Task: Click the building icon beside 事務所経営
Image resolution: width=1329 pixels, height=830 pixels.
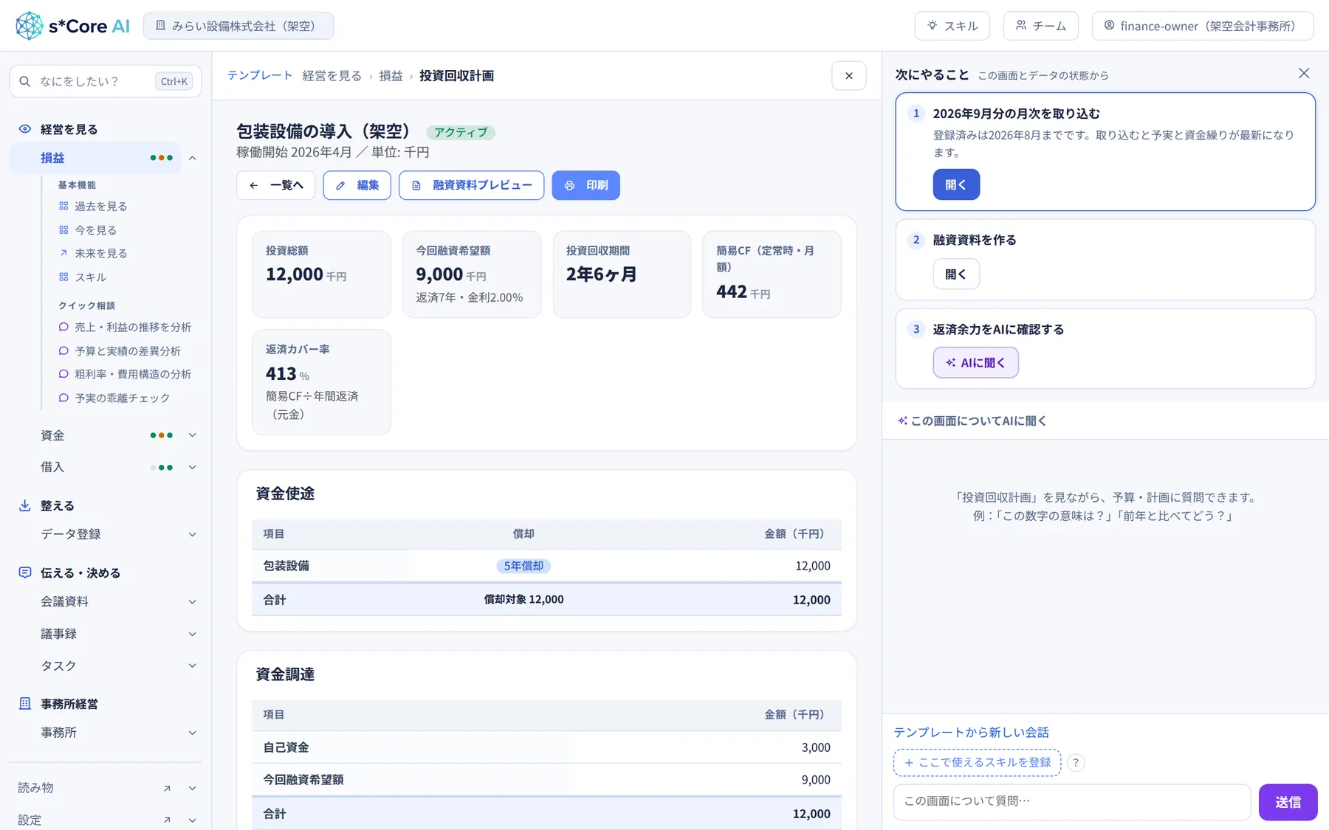Action: (25, 704)
